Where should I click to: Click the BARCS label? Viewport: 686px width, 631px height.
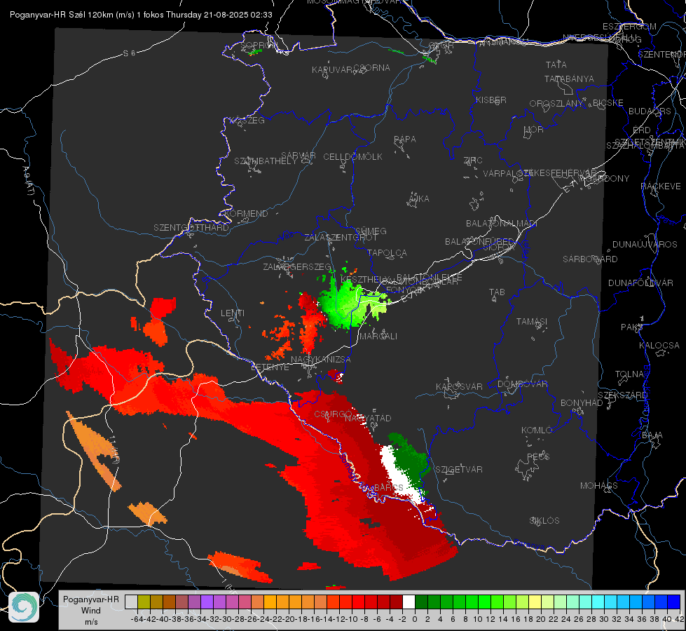(389, 487)
